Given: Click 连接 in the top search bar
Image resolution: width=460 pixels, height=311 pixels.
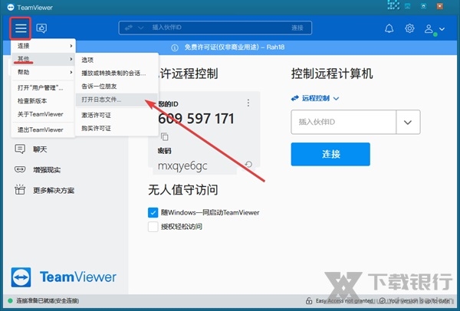Looking at the screenshot, I should [297, 28].
